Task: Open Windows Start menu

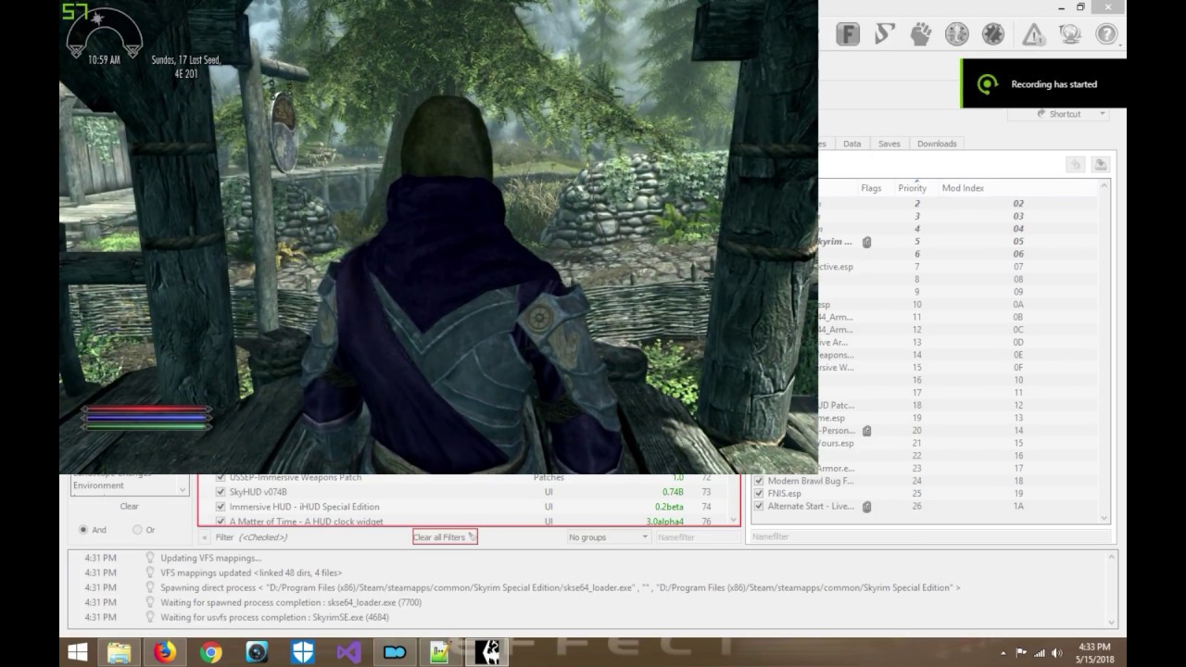Action: (78, 652)
